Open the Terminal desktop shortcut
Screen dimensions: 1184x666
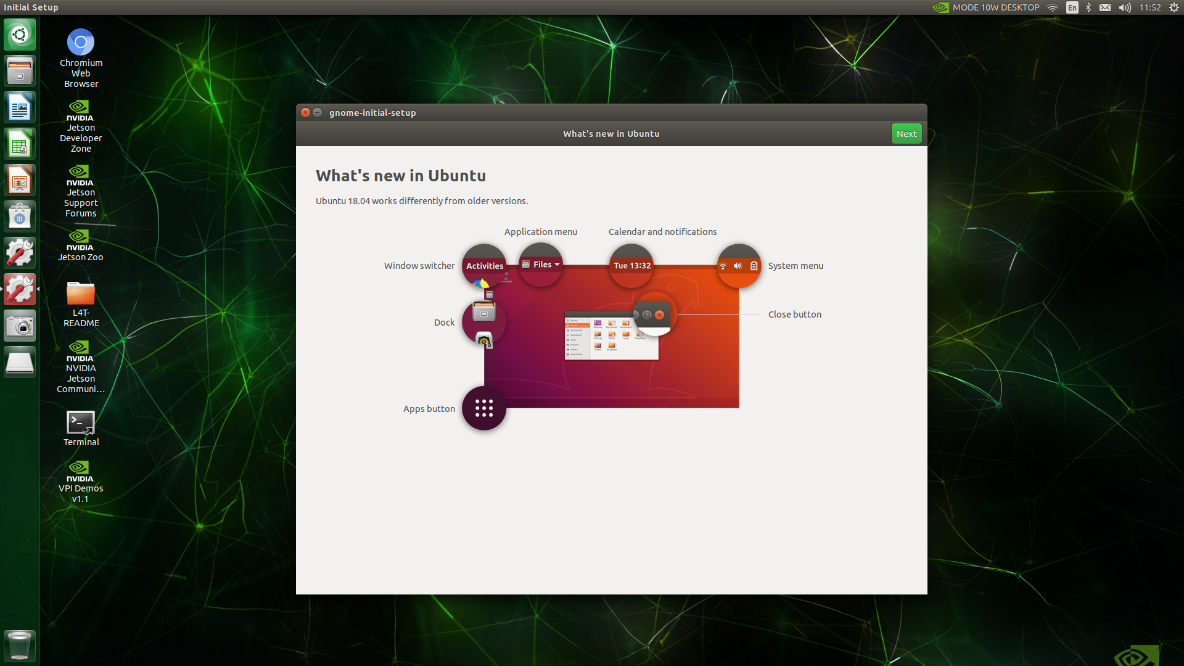81,423
